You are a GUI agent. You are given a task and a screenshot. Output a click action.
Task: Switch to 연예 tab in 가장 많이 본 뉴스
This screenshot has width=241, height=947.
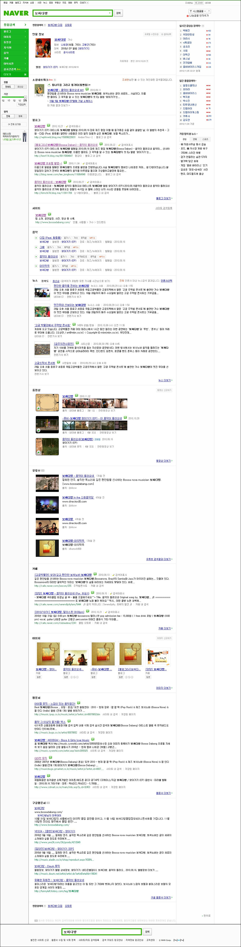pos(195,139)
